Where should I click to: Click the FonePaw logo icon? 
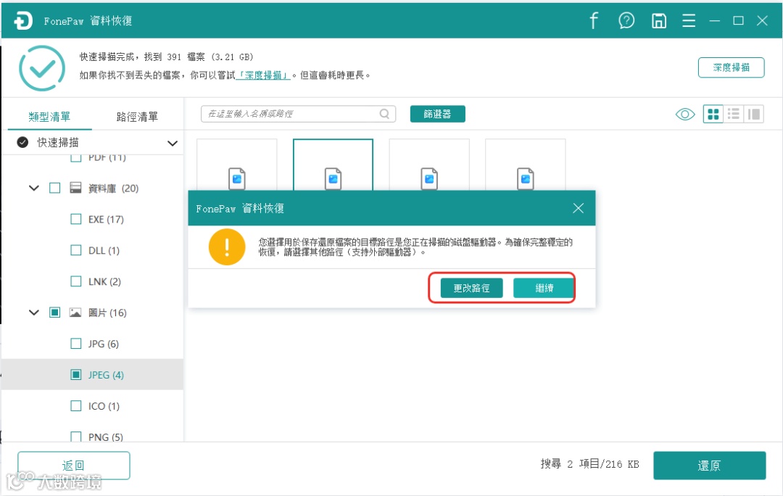23,20
